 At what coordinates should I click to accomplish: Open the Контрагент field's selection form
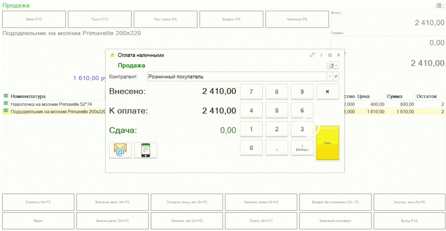[x=336, y=76]
